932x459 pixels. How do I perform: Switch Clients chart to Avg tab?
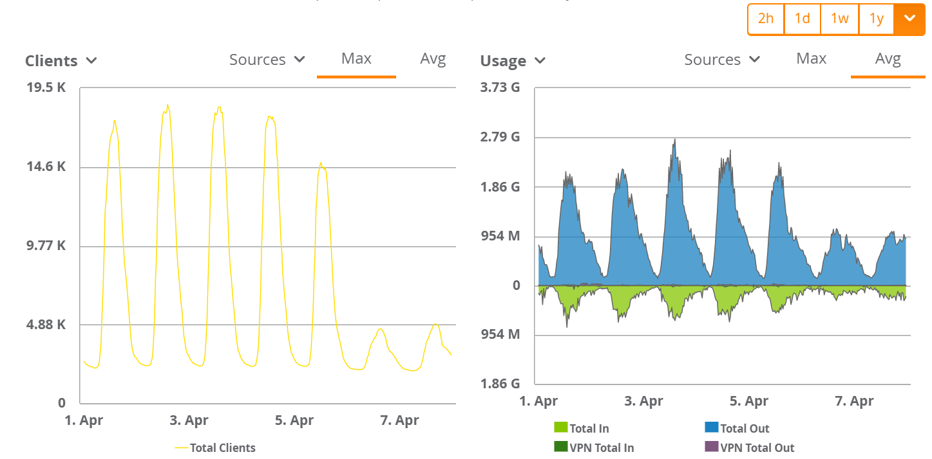click(433, 59)
